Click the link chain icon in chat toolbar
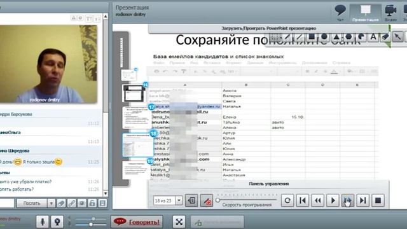The image size is (407, 229). coord(72,204)
